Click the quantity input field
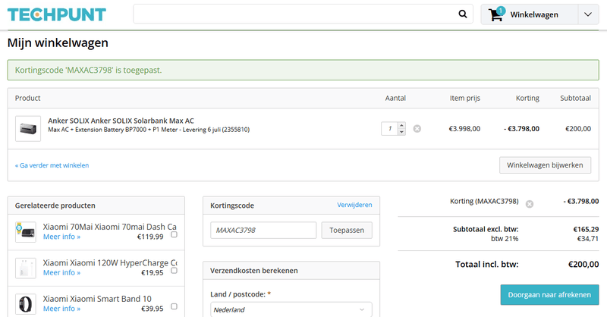This screenshot has width=607, height=317. (x=390, y=129)
